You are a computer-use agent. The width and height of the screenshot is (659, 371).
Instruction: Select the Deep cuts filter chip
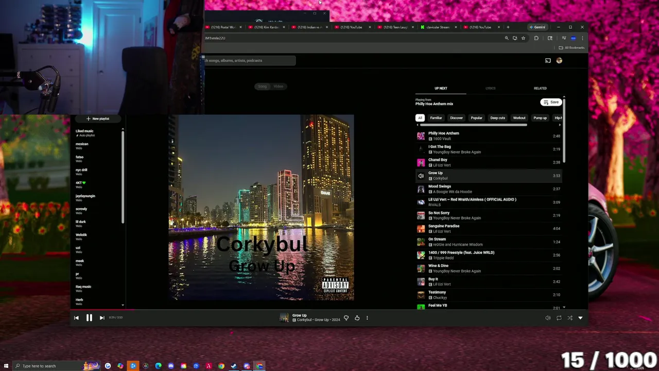497,118
